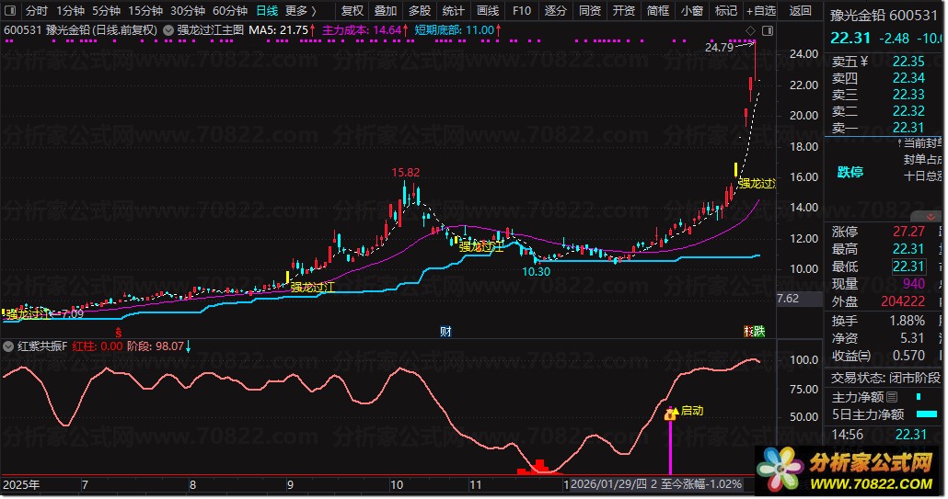
Task: Select the 15分钟 period
Action: [145, 10]
